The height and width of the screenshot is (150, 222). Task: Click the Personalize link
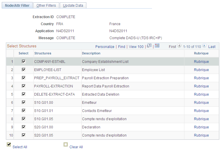click(105, 47)
